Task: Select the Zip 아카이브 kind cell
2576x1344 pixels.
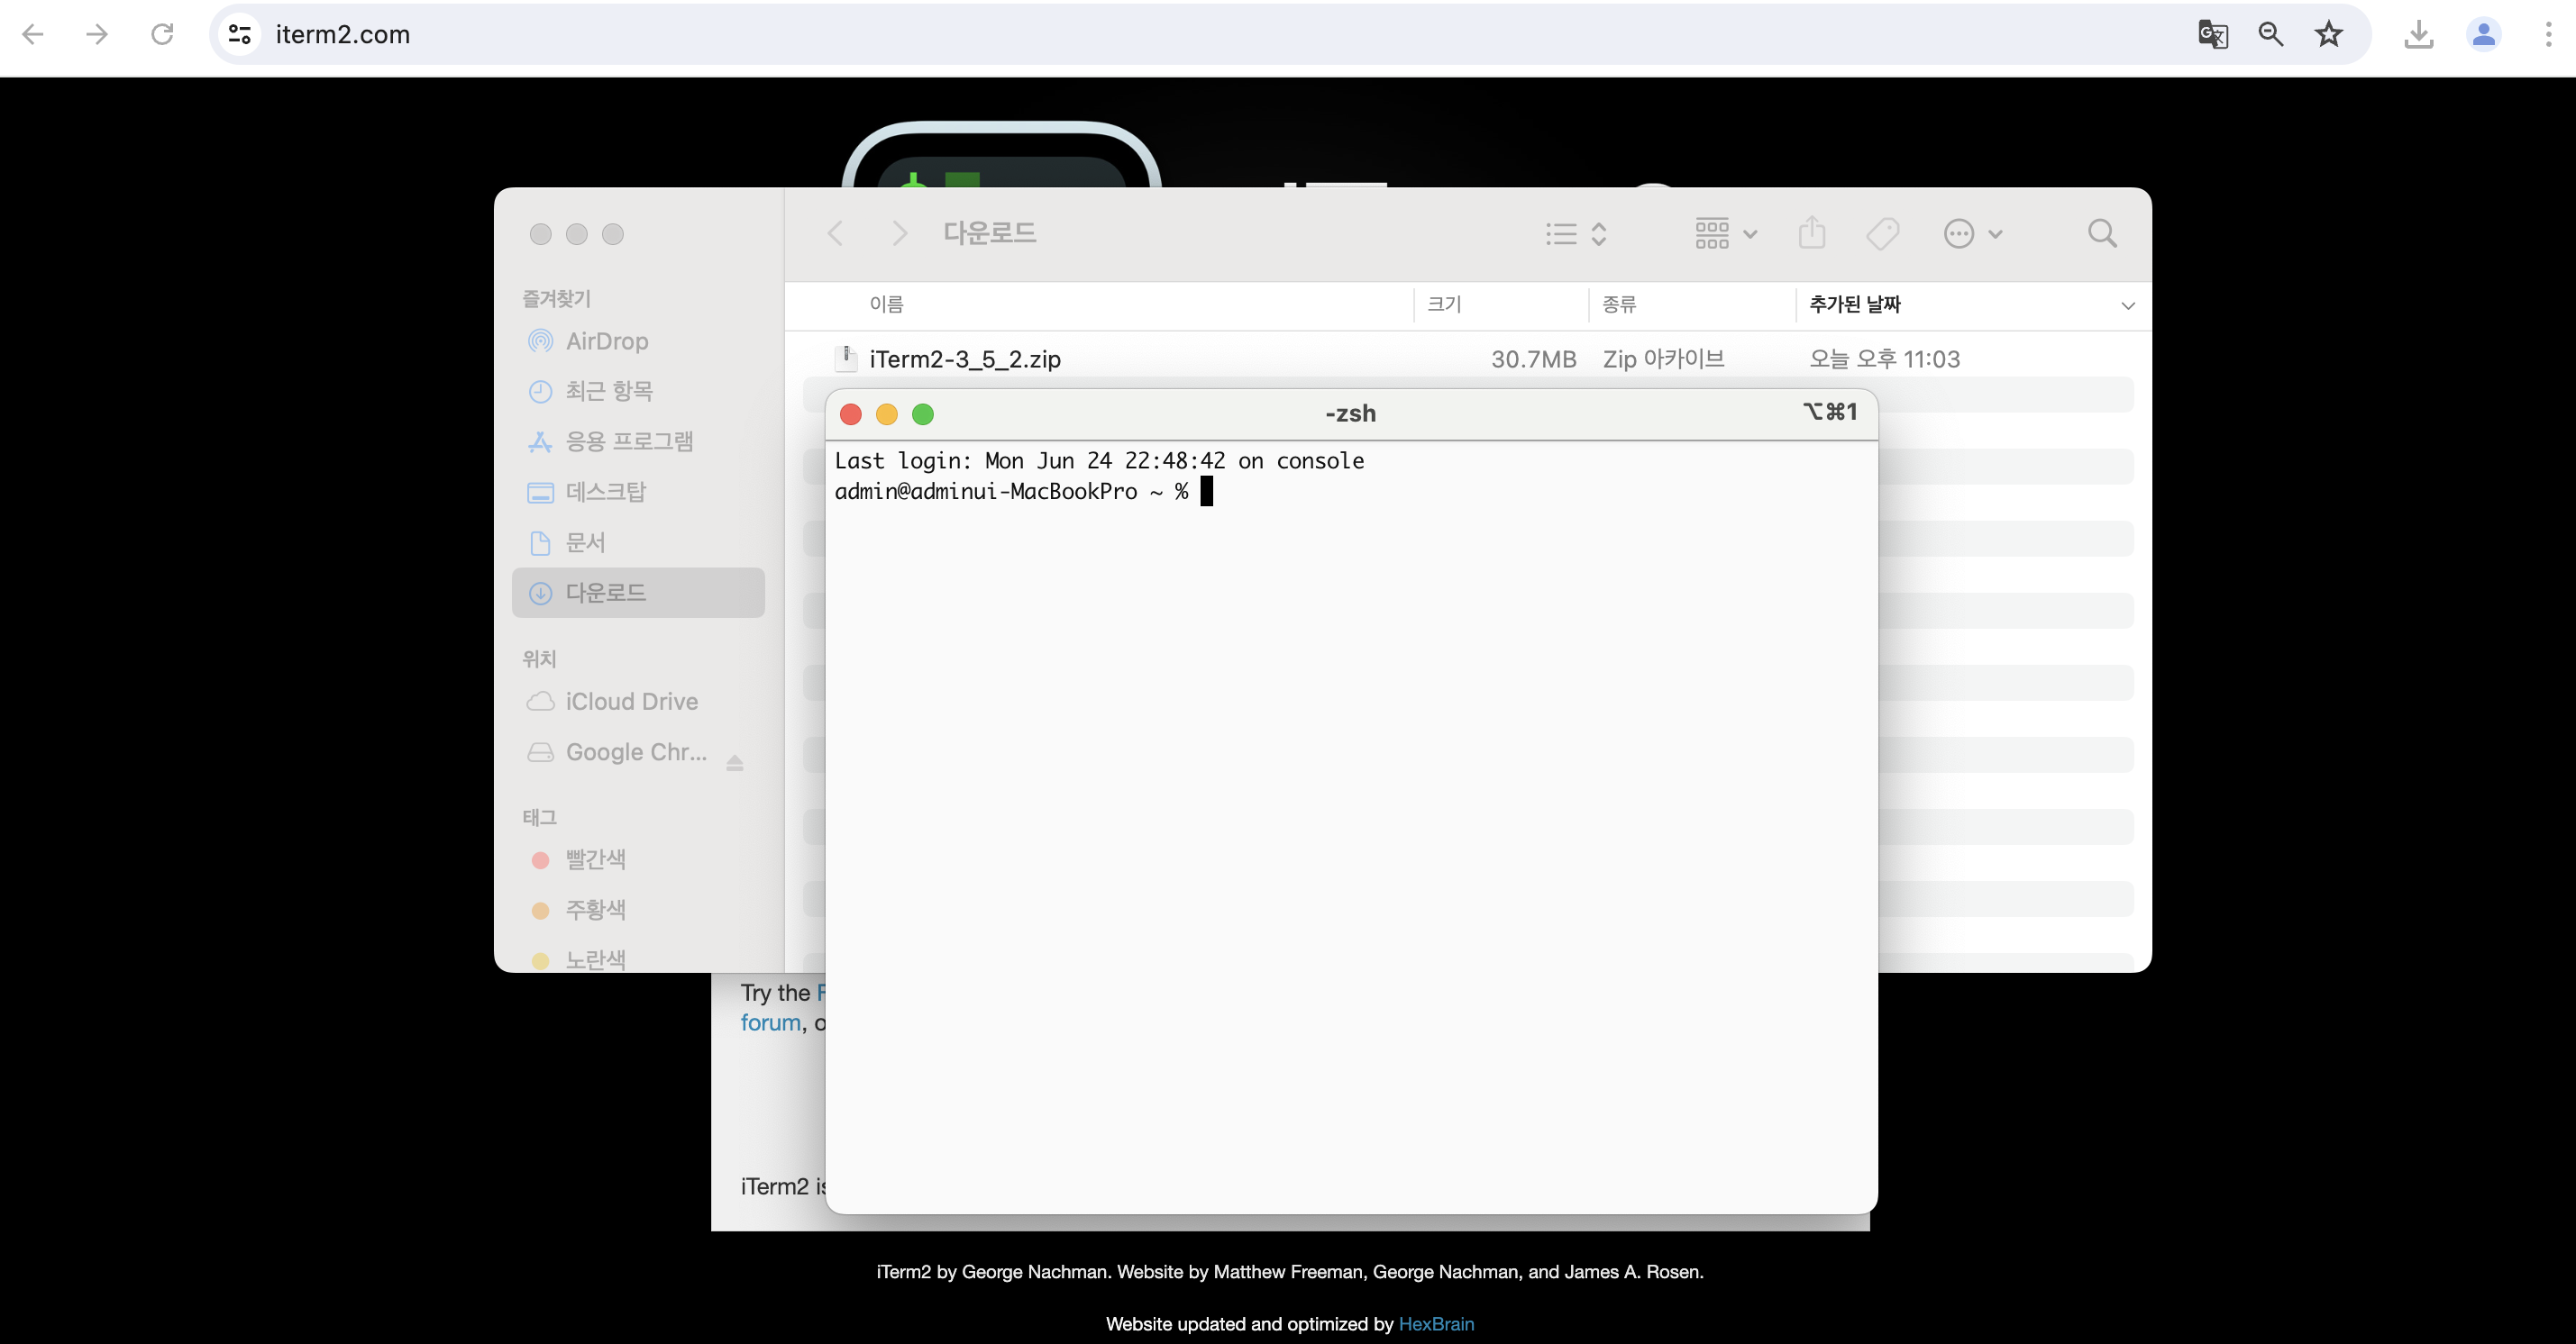Action: [x=1663, y=359]
